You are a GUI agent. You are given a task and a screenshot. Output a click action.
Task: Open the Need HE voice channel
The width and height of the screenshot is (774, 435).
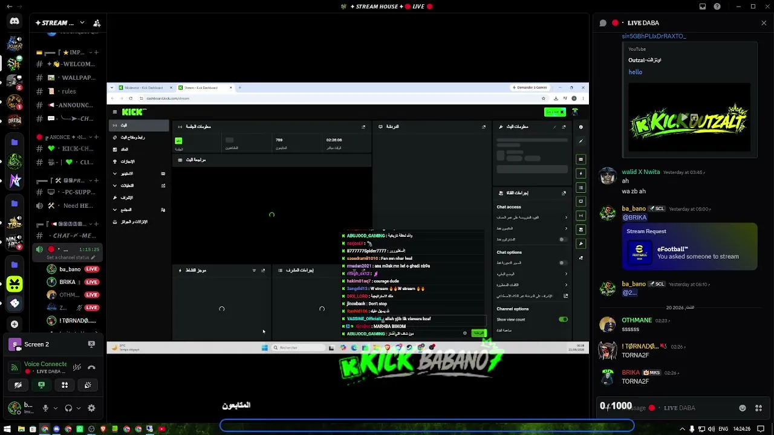68,205
